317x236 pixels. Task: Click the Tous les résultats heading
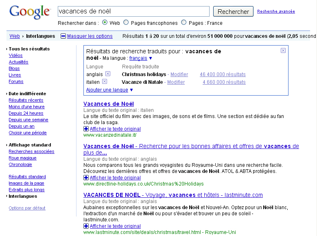(x=29, y=49)
